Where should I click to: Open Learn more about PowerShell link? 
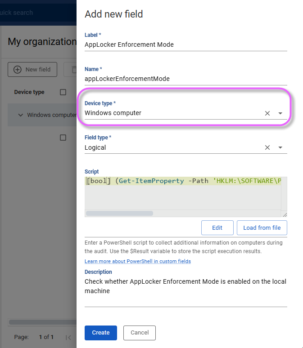click(x=138, y=261)
